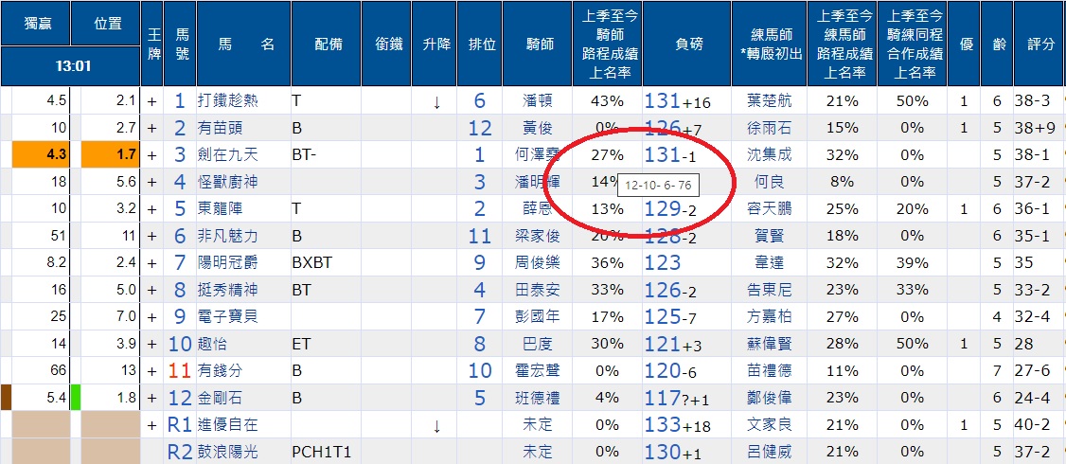Expand plus marker for reserve horse R1
Image resolution: width=1066 pixels, height=464 pixels.
(151, 425)
